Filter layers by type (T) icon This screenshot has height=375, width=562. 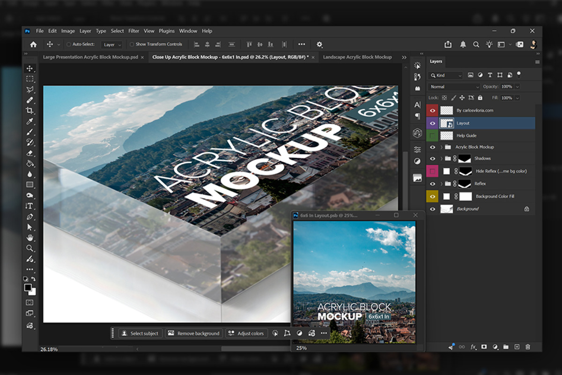[x=490, y=75]
